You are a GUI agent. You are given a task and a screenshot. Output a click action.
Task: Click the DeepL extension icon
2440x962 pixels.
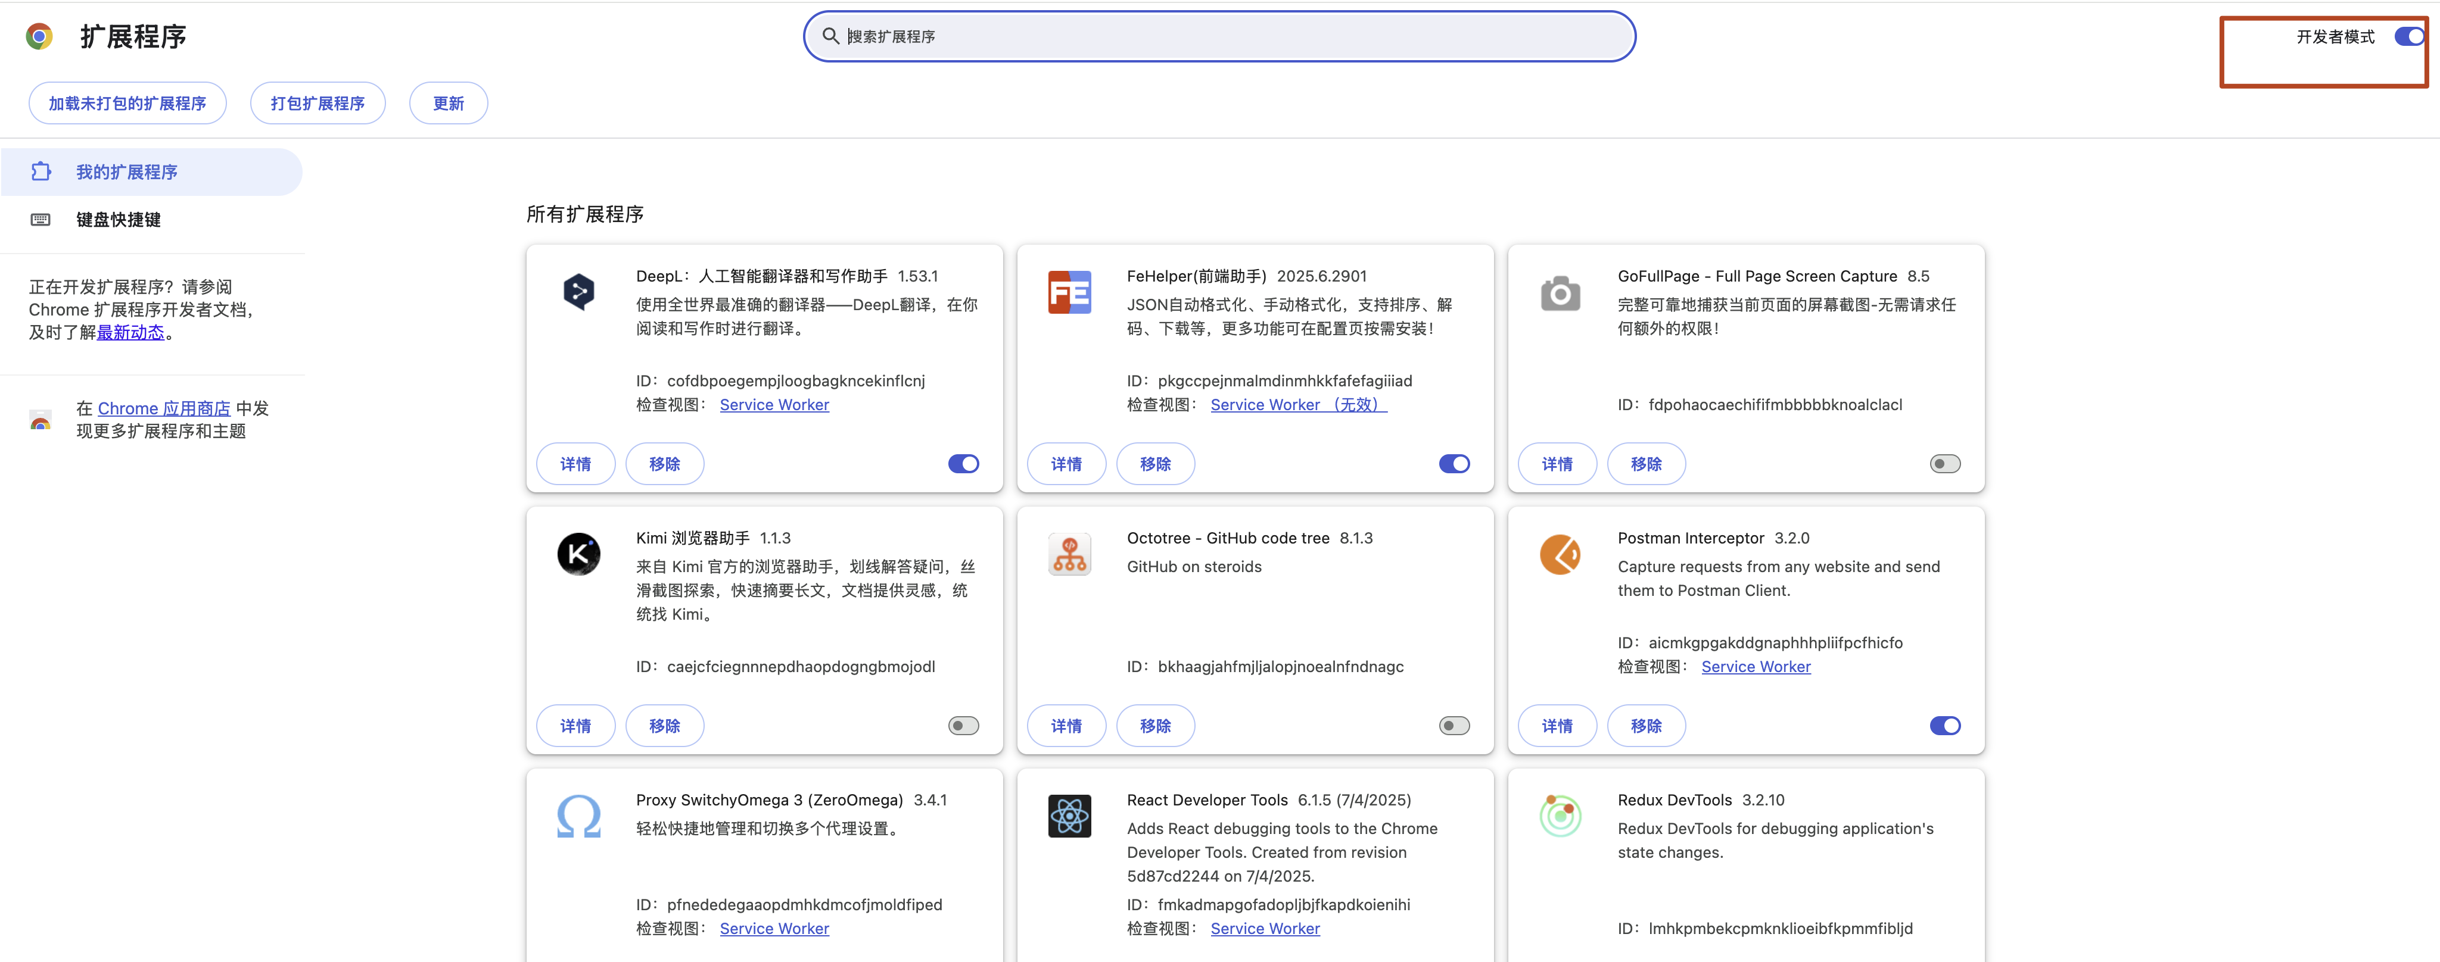tap(578, 292)
